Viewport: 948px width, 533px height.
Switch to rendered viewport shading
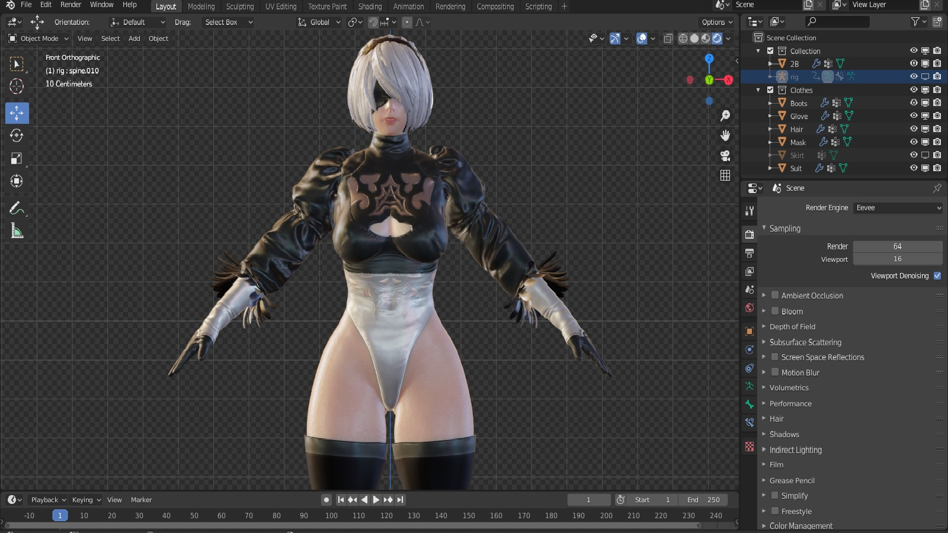pyautogui.click(x=717, y=38)
